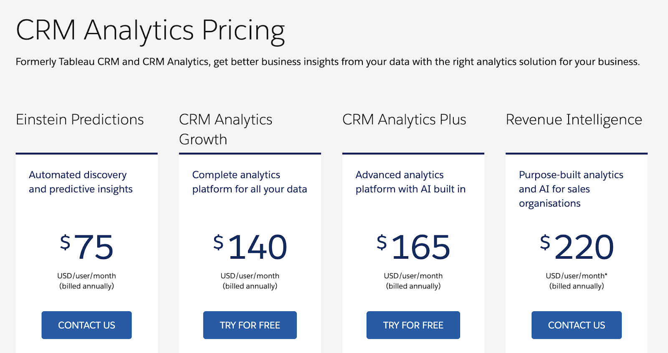This screenshot has width=668, height=353.
Task: Click "Automated discovery and predictive insights" description
Action: [x=81, y=182]
